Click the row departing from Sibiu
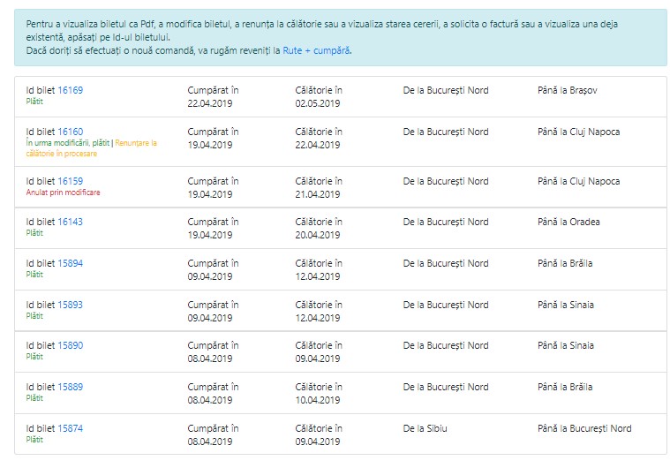The width and height of the screenshot is (670, 468). pos(341,434)
